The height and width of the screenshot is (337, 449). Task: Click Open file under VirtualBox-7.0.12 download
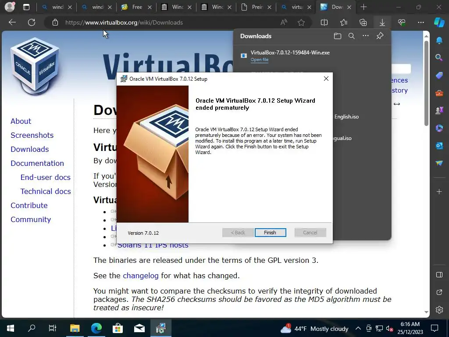(260, 60)
